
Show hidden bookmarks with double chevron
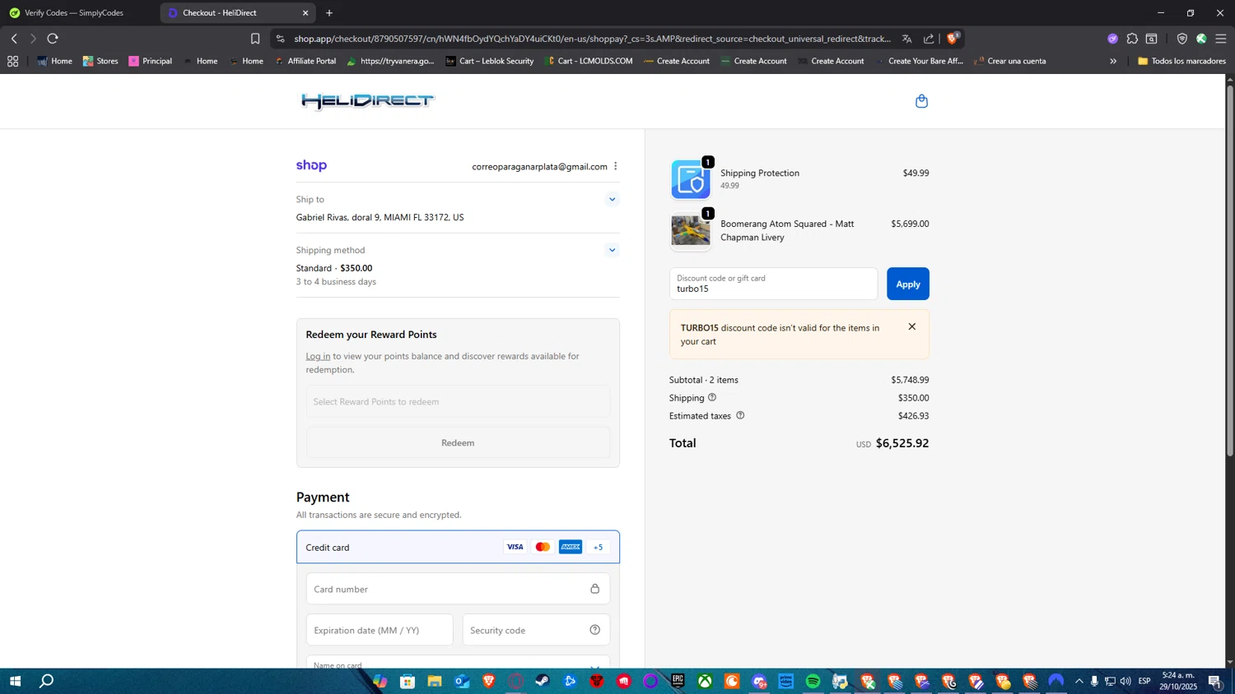[x=1113, y=61]
